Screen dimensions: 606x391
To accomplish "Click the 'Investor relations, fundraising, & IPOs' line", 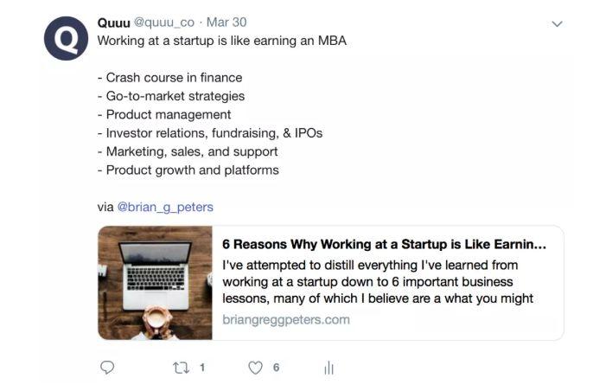I will point(210,133).
